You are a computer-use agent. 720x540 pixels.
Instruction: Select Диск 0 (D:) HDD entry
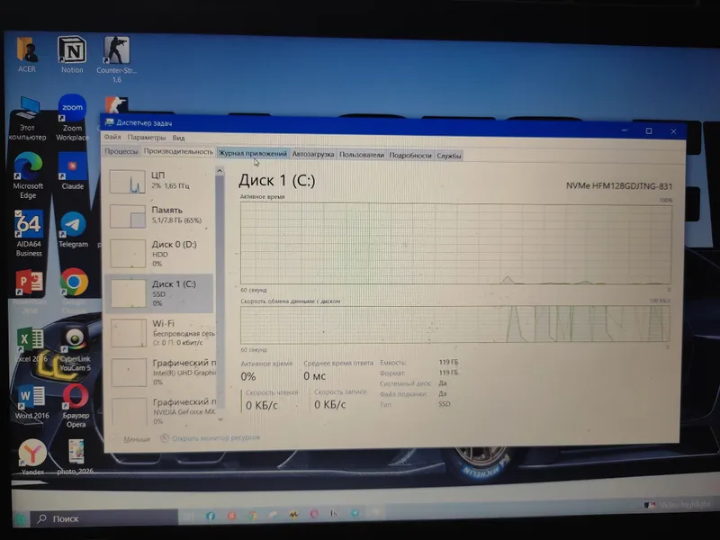(160, 254)
